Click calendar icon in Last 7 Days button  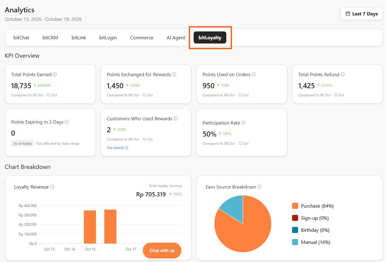pyautogui.click(x=348, y=14)
